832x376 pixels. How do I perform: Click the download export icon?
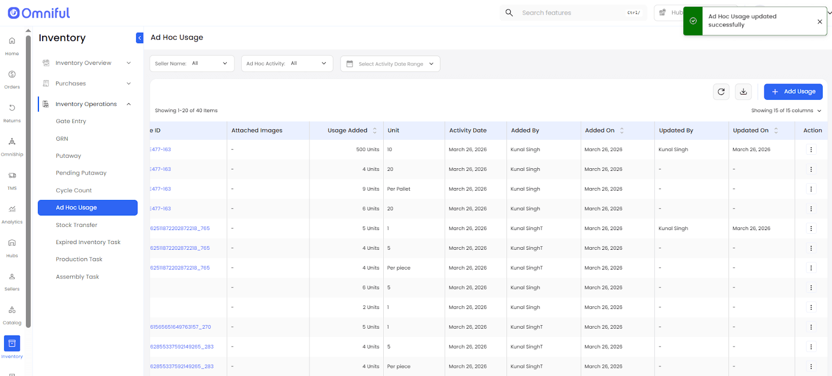743,91
